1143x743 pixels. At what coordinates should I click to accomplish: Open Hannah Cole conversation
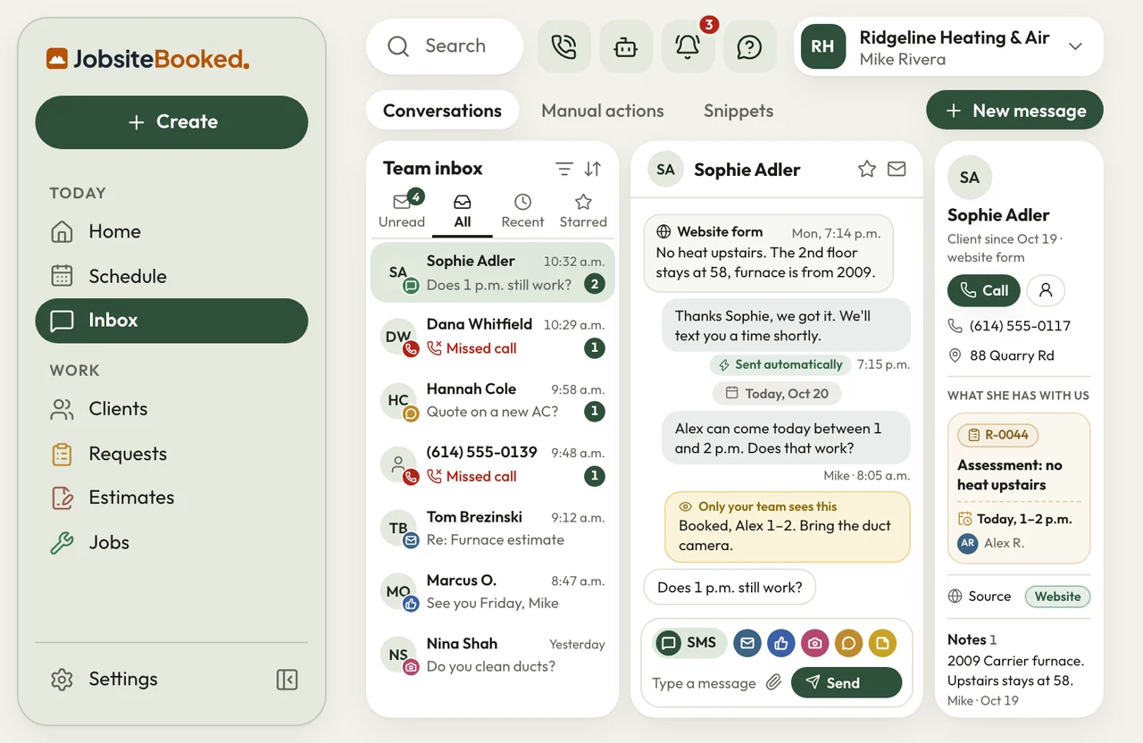tap(493, 400)
